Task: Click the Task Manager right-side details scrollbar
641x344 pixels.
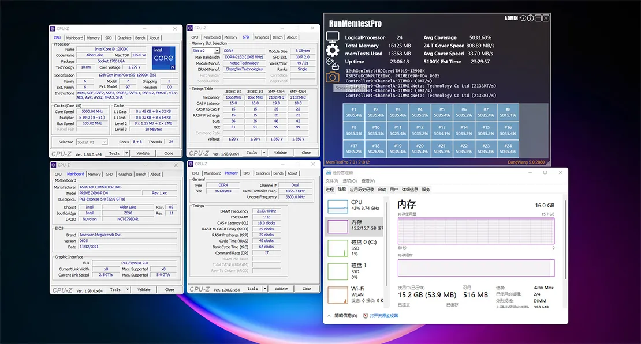Action: pyautogui.click(x=565, y=241)
